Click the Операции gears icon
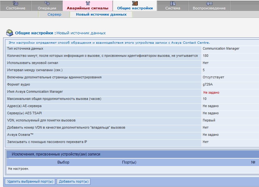The width and height of the screenshot is (259, 187). tap(47, 3)
